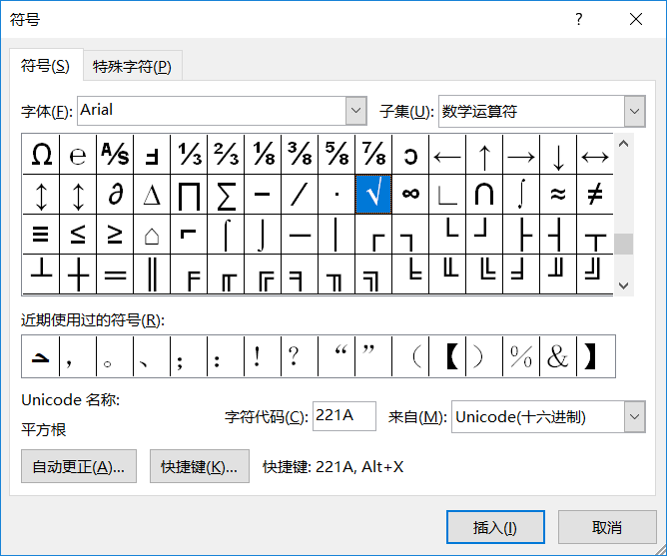The width and height of the screenshot is (667, 556).
Task: Click the symbol grid scroll up arrow
Action: coord(624,144)
